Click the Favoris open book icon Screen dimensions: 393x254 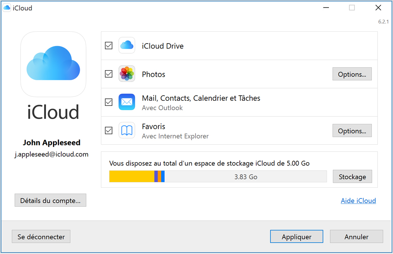[127, 130]
